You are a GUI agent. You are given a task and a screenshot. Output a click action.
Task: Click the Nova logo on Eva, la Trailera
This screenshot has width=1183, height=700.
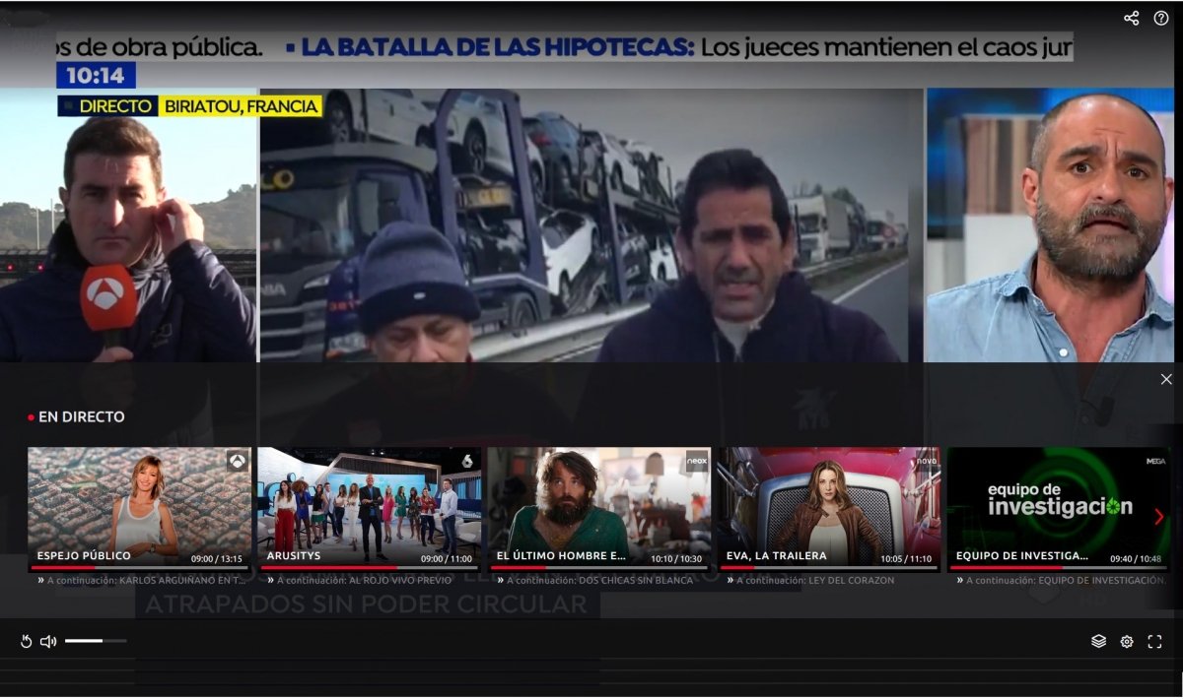(927, 461)
